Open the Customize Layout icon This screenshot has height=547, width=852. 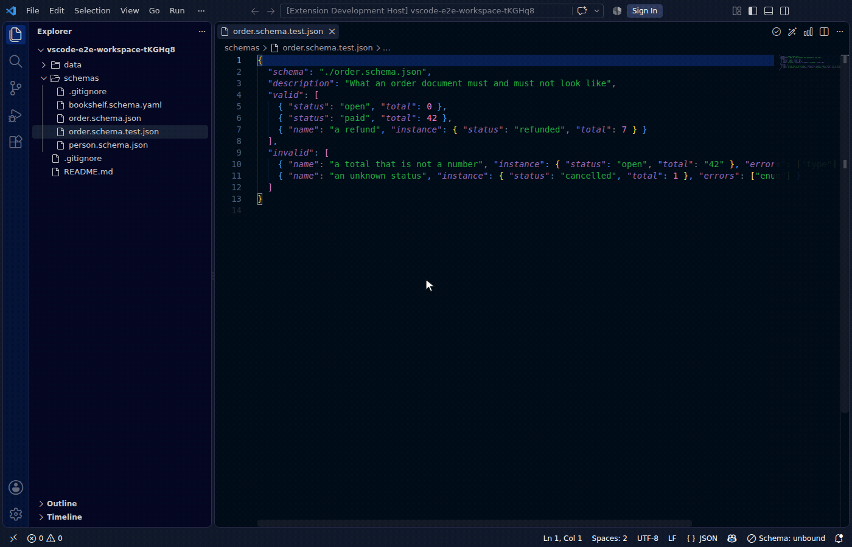737,11
